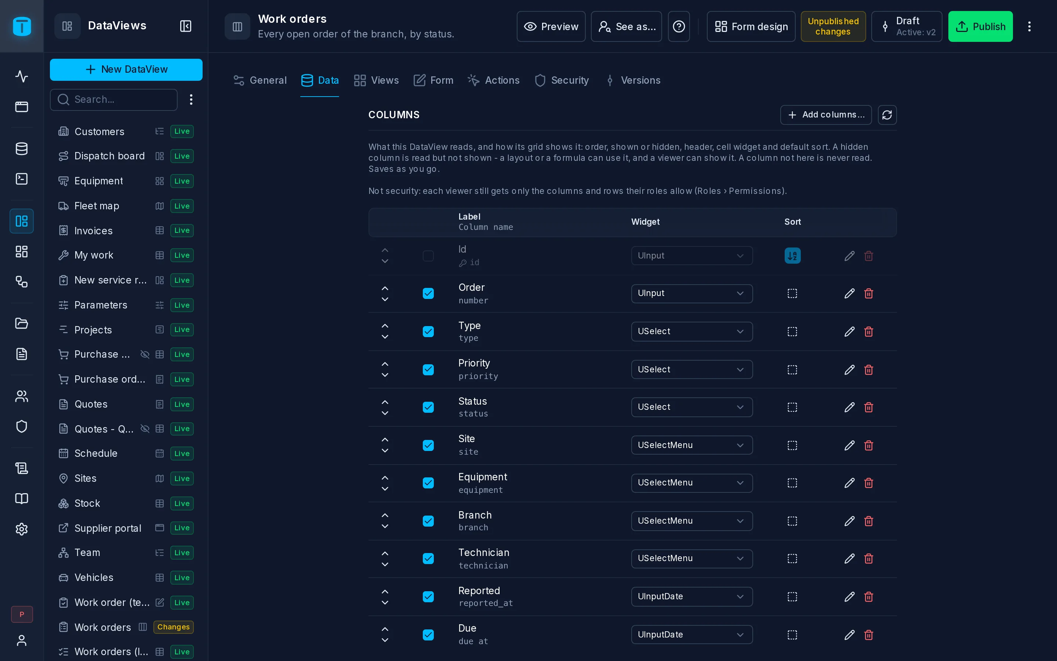Delete the Order column
The height and width of the screenshot is (661, 1057).
(x=869, y=293)
